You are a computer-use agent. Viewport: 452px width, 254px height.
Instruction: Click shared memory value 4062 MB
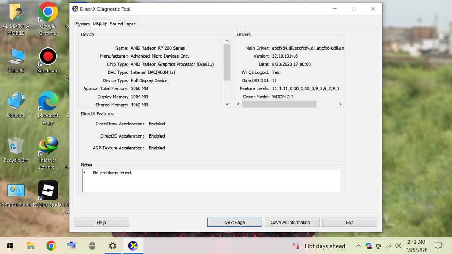point(139,105)
